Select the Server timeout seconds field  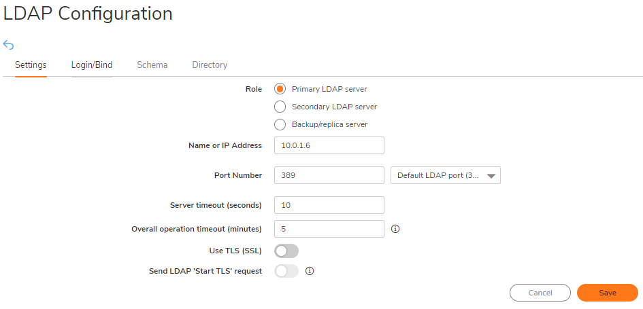(x=329, y=205)
